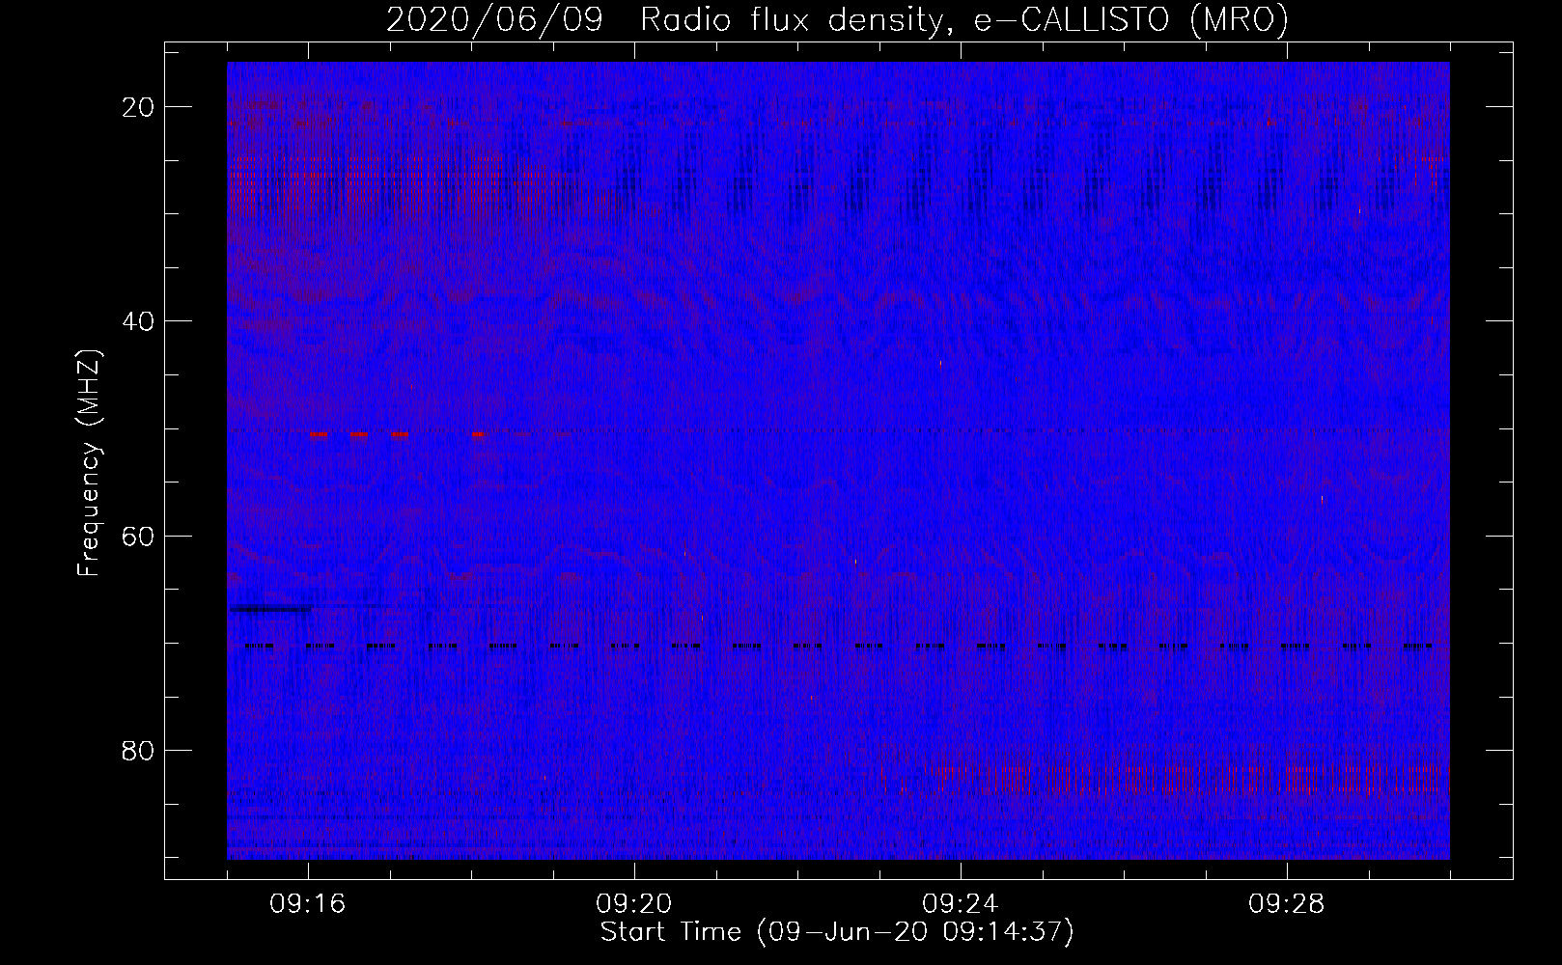
Task: Click the "20" frequency tick label
Action: [139, 107]
